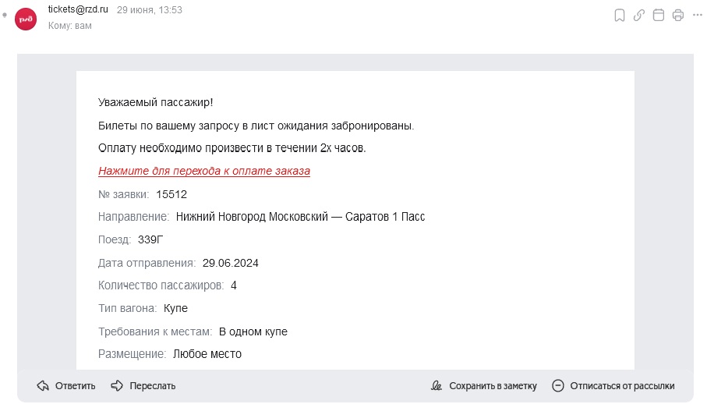Expand the recipient line "Кому: вам"

click(x=69, y=26)
